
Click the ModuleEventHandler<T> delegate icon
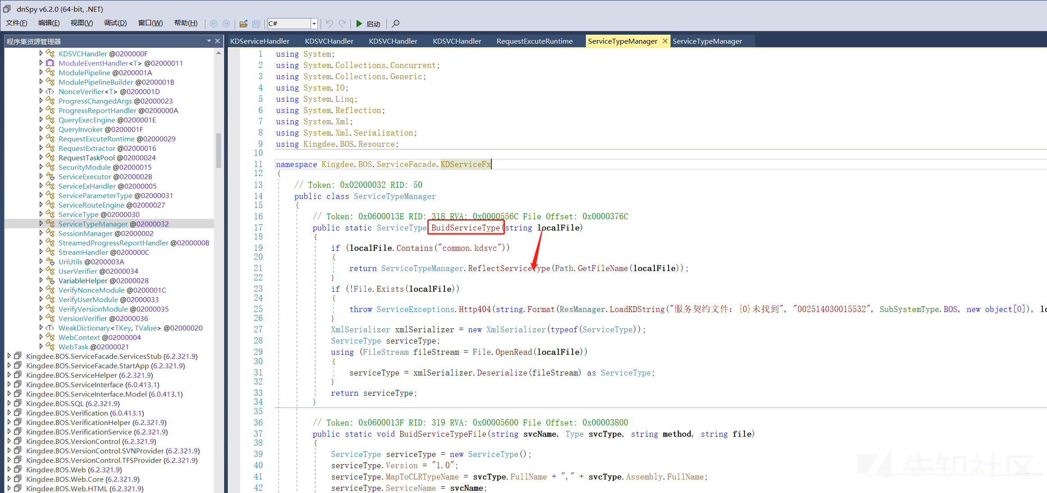coord(50,63)
